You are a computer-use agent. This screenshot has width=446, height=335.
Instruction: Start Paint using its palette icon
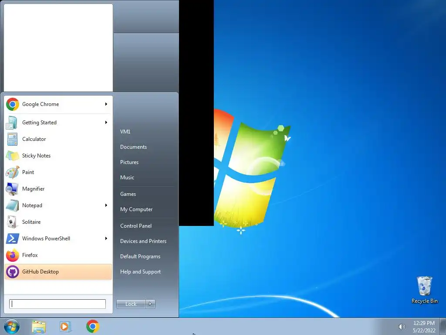12,172
